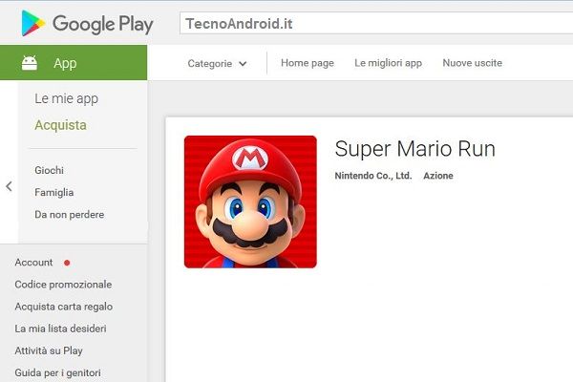This screenshot has width=573, height=382.
Task: Open the Giochi category
Action: (49, 170)
